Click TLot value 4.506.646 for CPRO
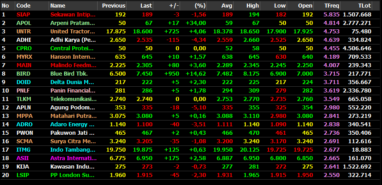382x185 pixels. click(x=357, y=48)
